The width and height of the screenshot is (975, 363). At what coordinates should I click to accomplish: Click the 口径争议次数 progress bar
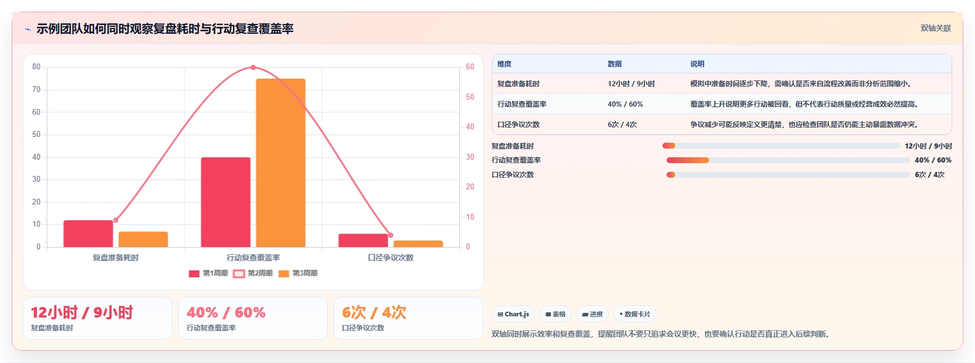788,175
